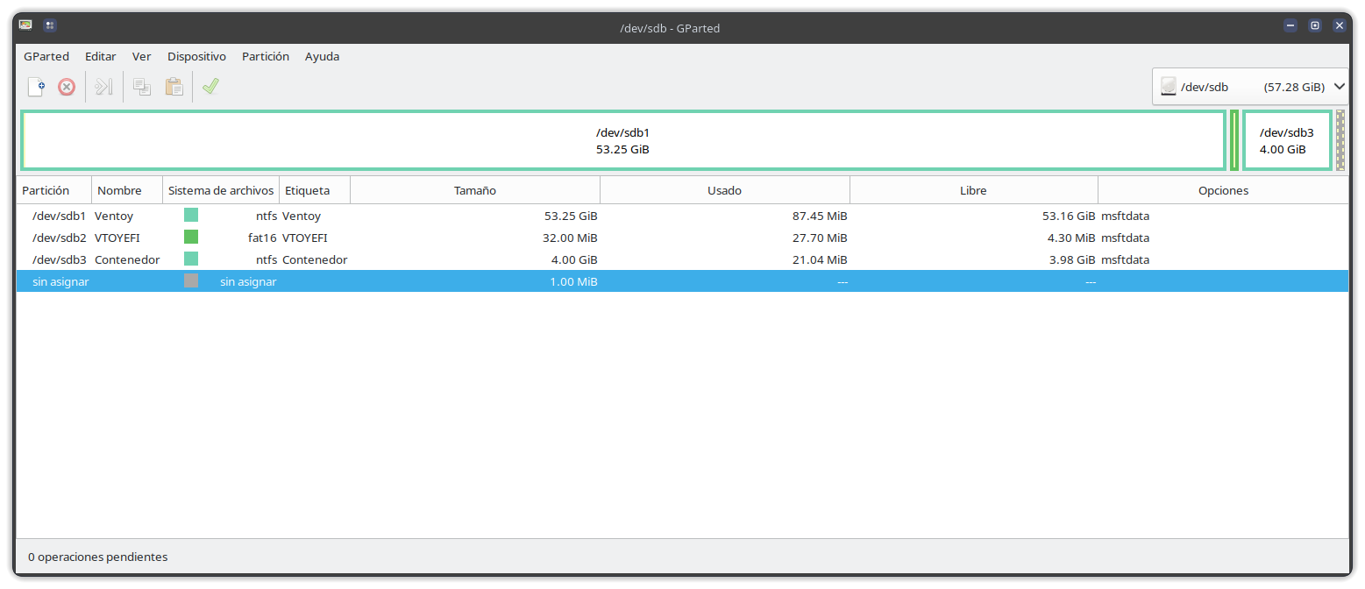Select the /dev/sdb2 partition row
Screen dimensions: 1365x589
[682, 238]
